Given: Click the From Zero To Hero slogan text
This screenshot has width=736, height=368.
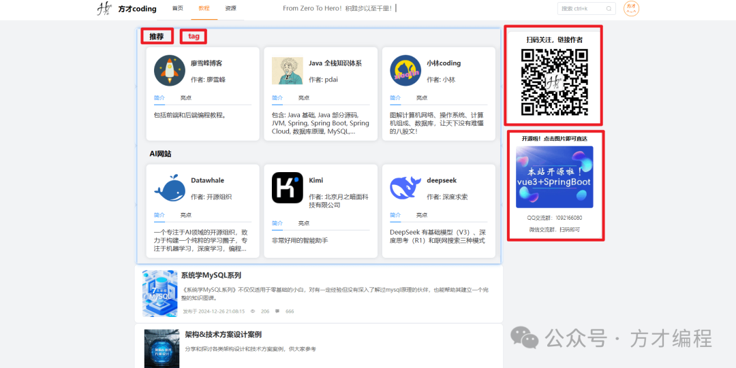Looking at the screenshot, I should (337, 8).
